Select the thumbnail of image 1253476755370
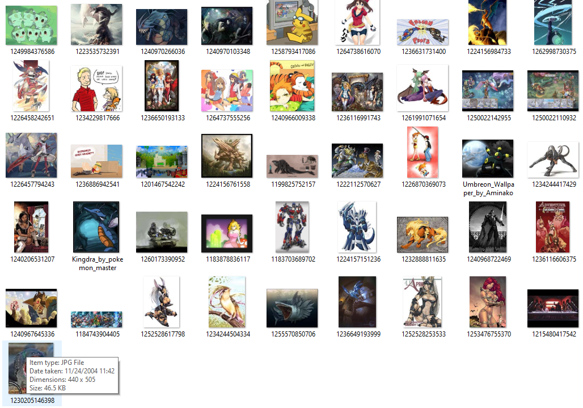 tap(488, 302)
